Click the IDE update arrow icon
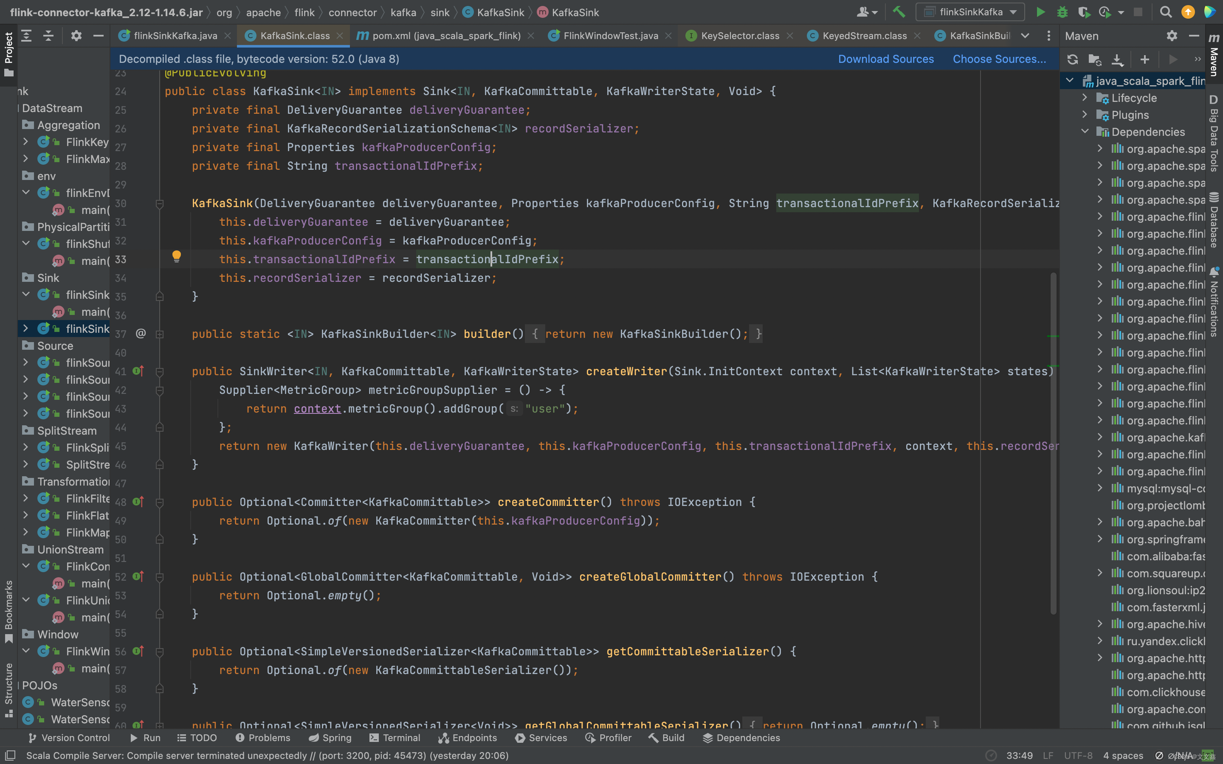Image resolution: width=1223 pixels, height=764 pixels. 1188,12
